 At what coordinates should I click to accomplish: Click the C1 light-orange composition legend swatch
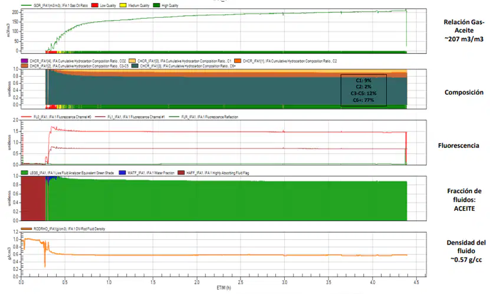[x=132, y=61]
